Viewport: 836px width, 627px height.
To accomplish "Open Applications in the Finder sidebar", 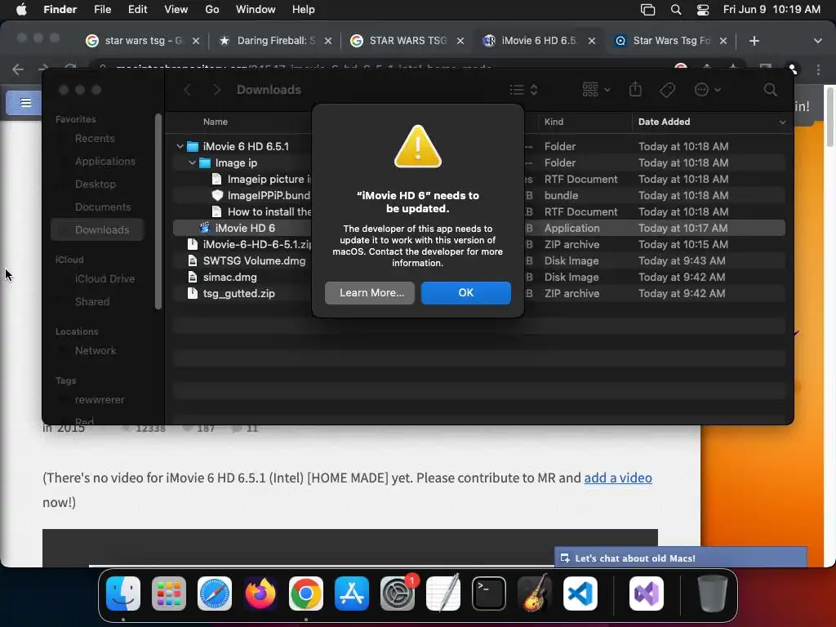I will point(105,161).
